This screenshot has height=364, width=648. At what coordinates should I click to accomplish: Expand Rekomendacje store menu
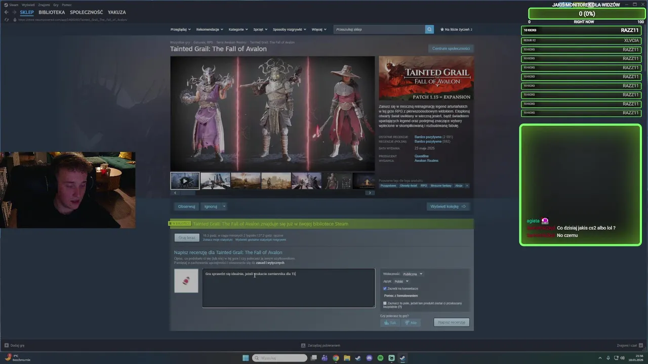210,29
